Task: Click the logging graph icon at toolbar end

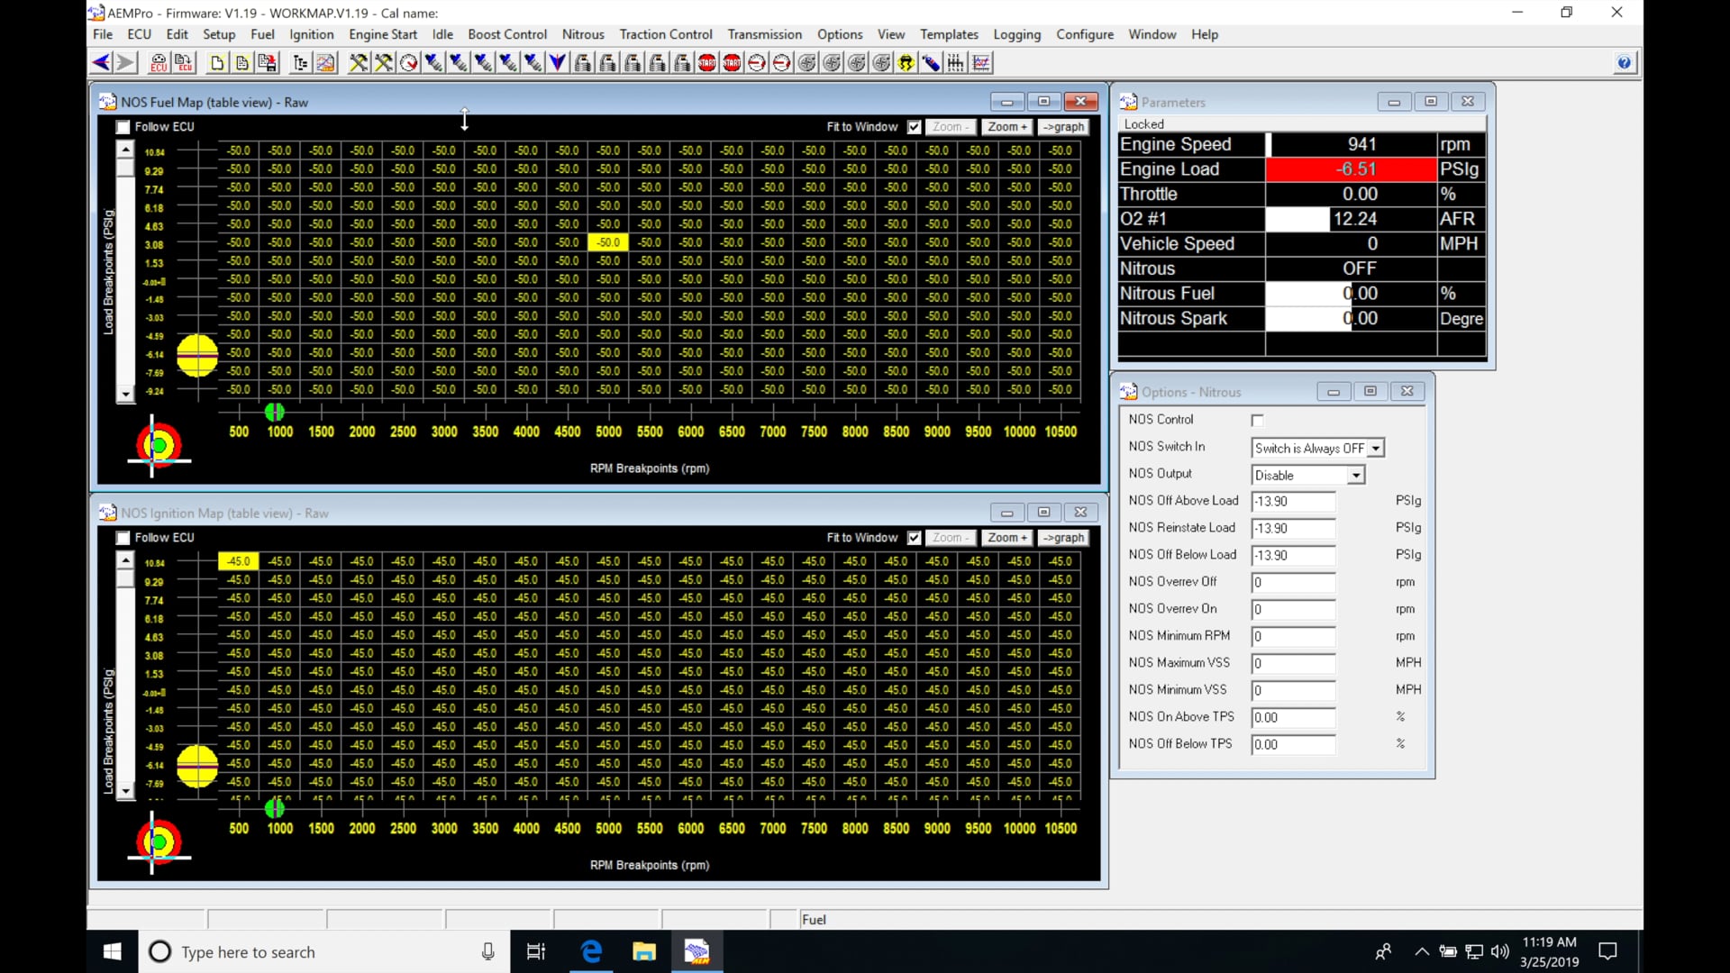Action: click(981, 62)
